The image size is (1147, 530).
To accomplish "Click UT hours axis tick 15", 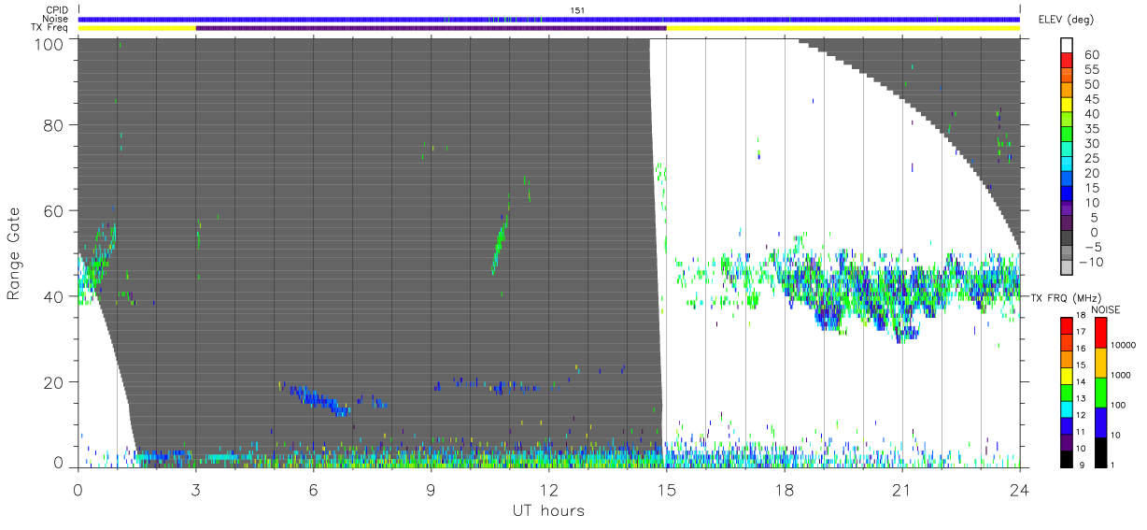I will (666, 489).
